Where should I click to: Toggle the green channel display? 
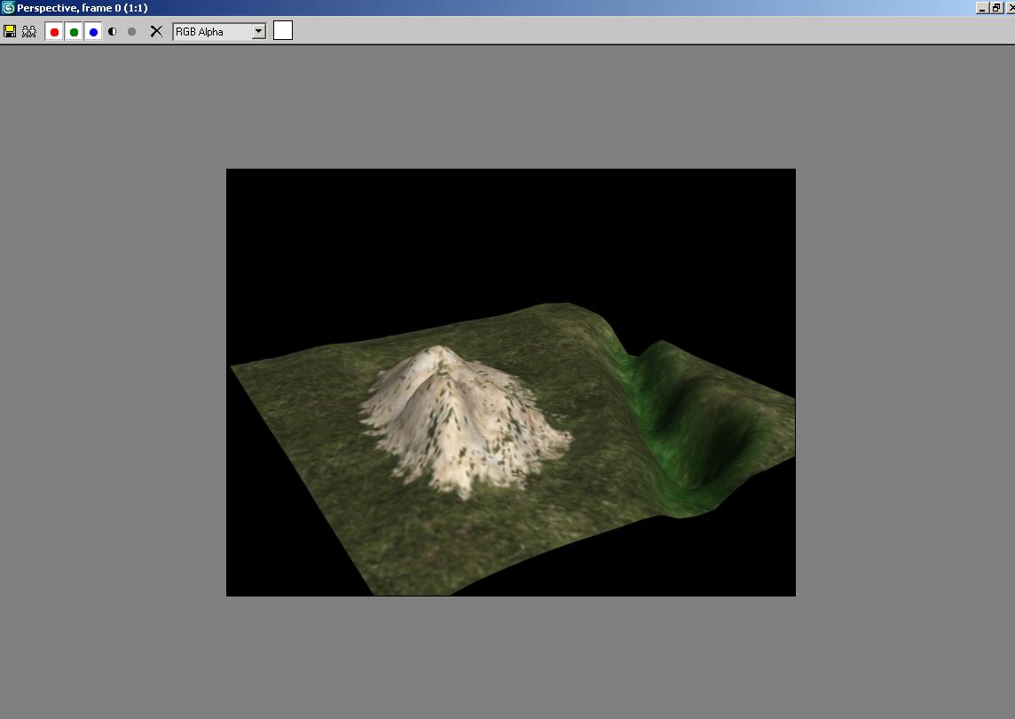pyautogui.click(x=74, y=32)
